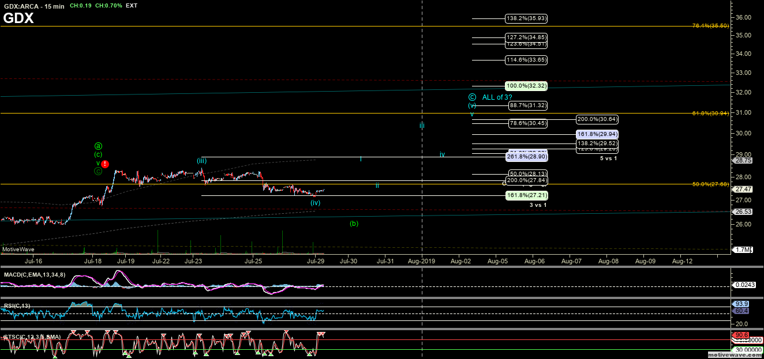This screenshot has width=764, height=359.
Task: Click the RSI 93.9 upper value tag
Action: [x=741, y=304]
